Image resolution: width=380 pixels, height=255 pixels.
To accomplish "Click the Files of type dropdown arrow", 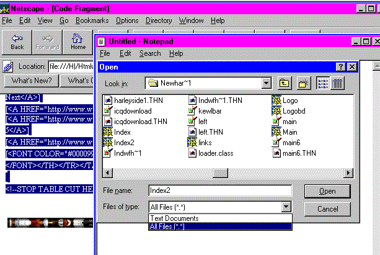I will point(286,207).
